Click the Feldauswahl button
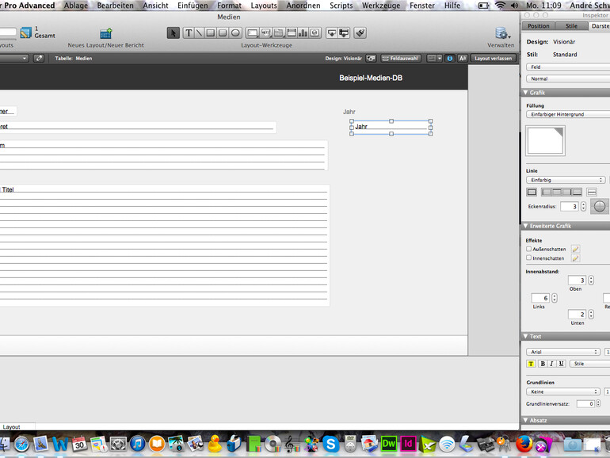The height and width of the screenshot is (458, 610). point(401,59)
